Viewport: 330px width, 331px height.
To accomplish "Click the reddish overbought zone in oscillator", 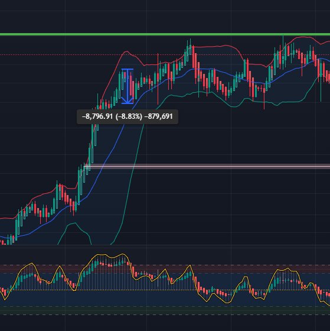I will click(165, 269).
